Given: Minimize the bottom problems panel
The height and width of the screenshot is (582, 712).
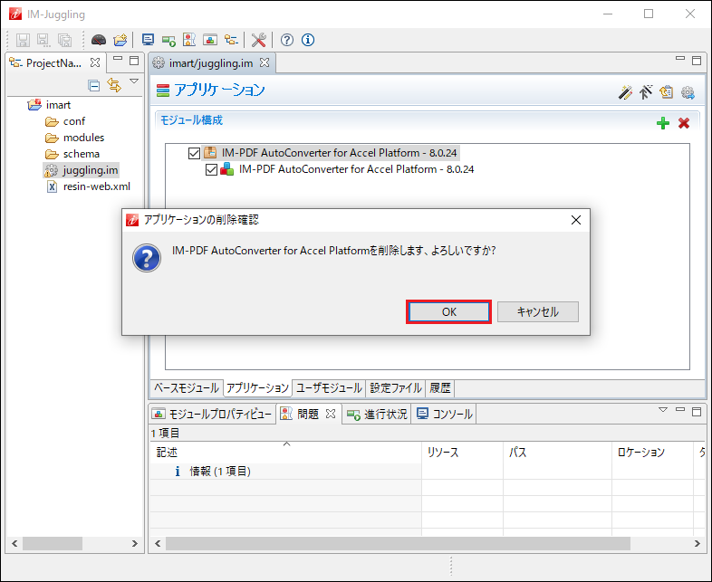Looking at the screenshot, I should point(680,410).
